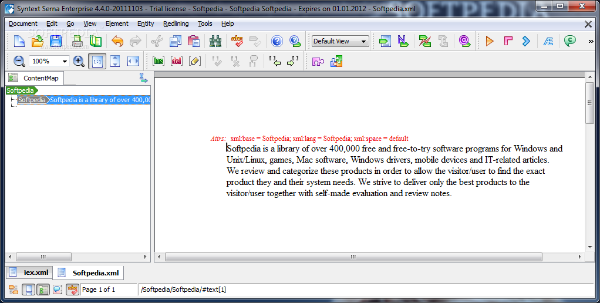Click the multicolored puzzle pieces icon
This screenshot has width=600, height=303.
(336, 61)
